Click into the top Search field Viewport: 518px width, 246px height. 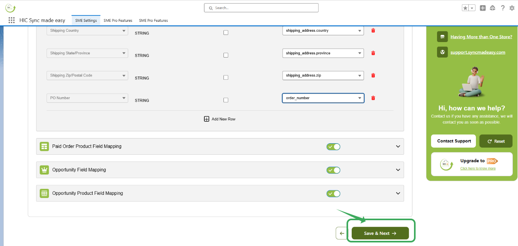pyautogui.click(x=261, y=8)
